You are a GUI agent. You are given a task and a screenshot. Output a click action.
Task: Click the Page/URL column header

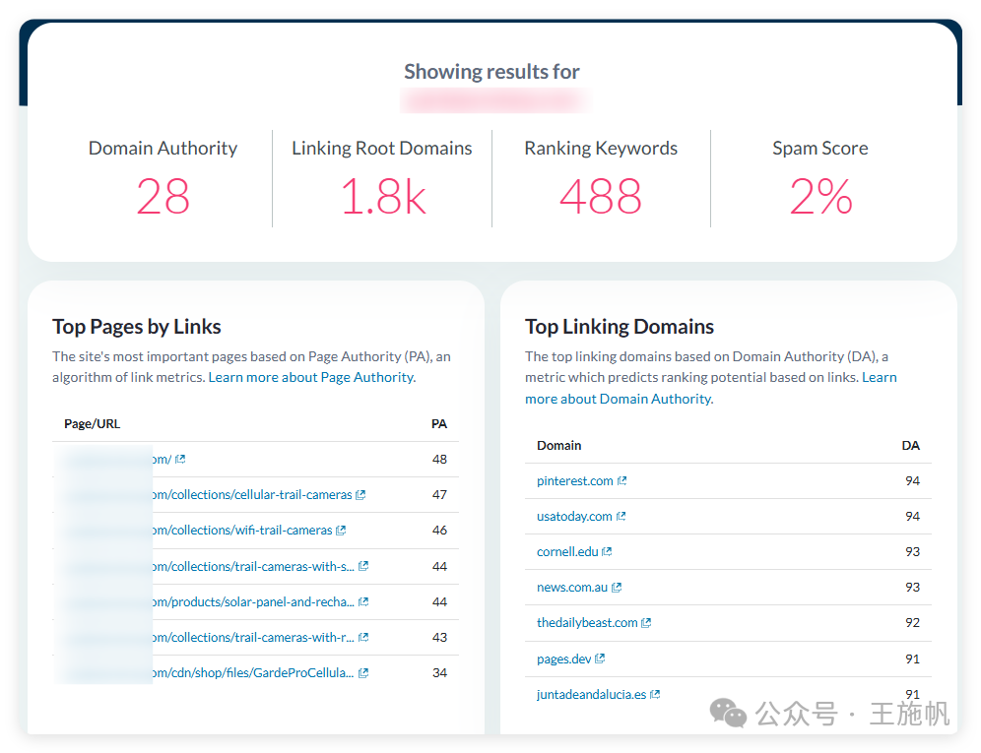[x=92, y=424]
